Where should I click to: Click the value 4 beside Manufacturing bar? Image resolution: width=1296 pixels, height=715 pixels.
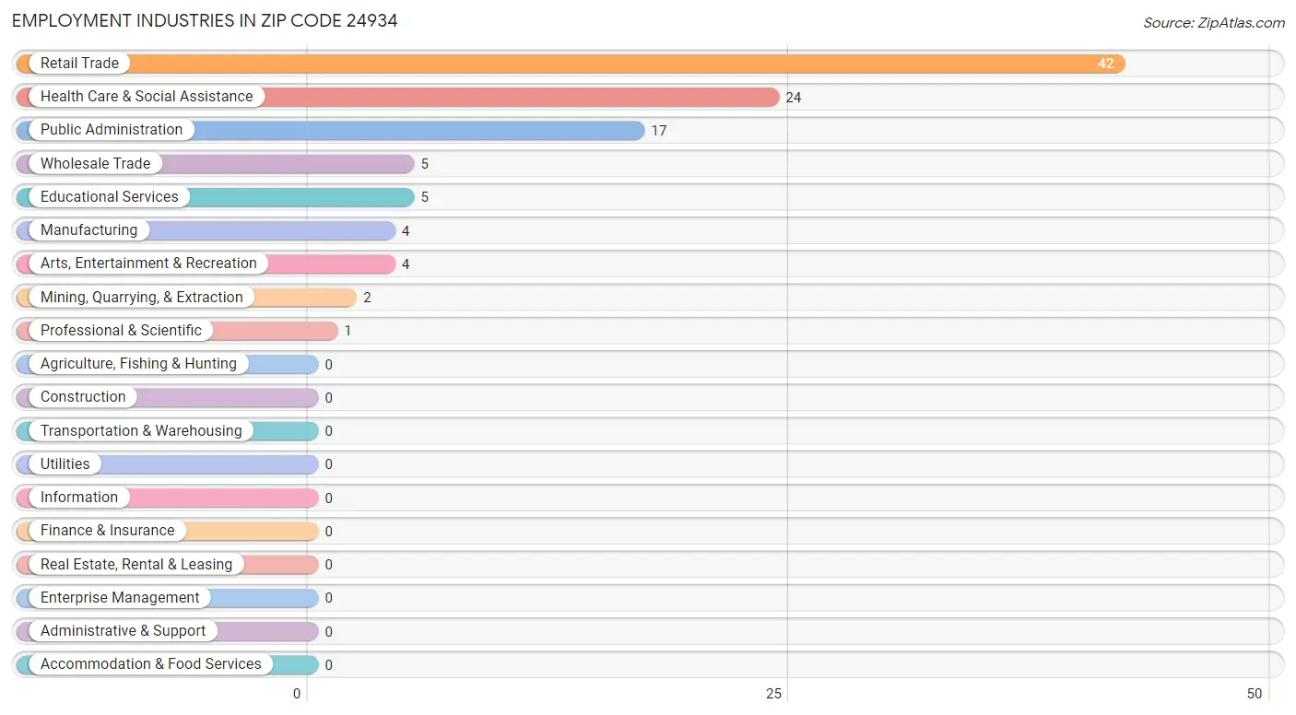click(406, 231)
